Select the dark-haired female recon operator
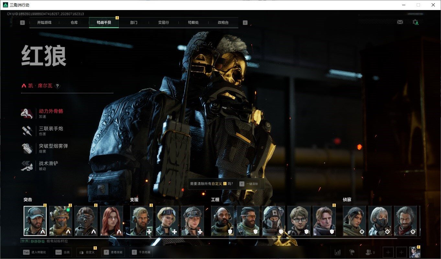 354,221
